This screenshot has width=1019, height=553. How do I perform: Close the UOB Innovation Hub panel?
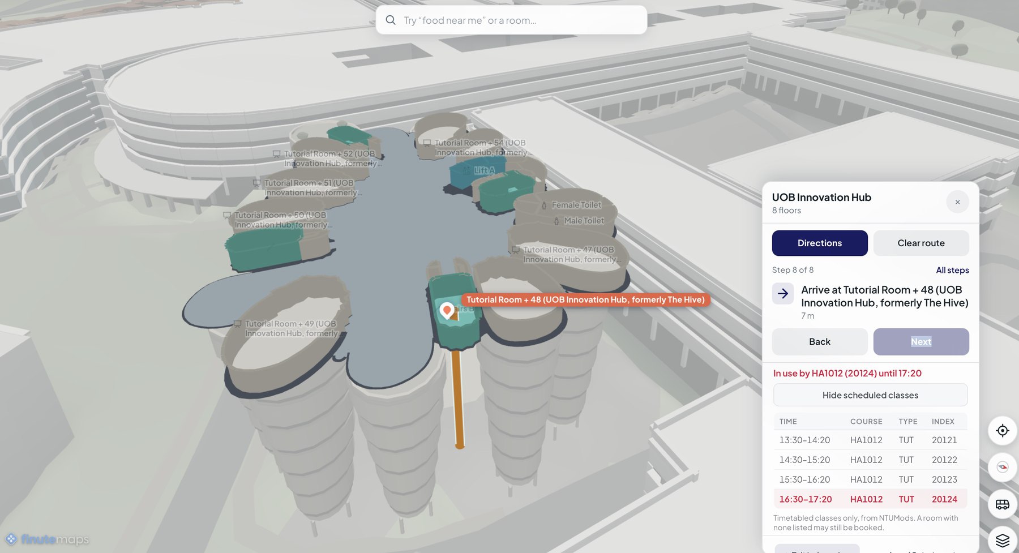[957, 202]
